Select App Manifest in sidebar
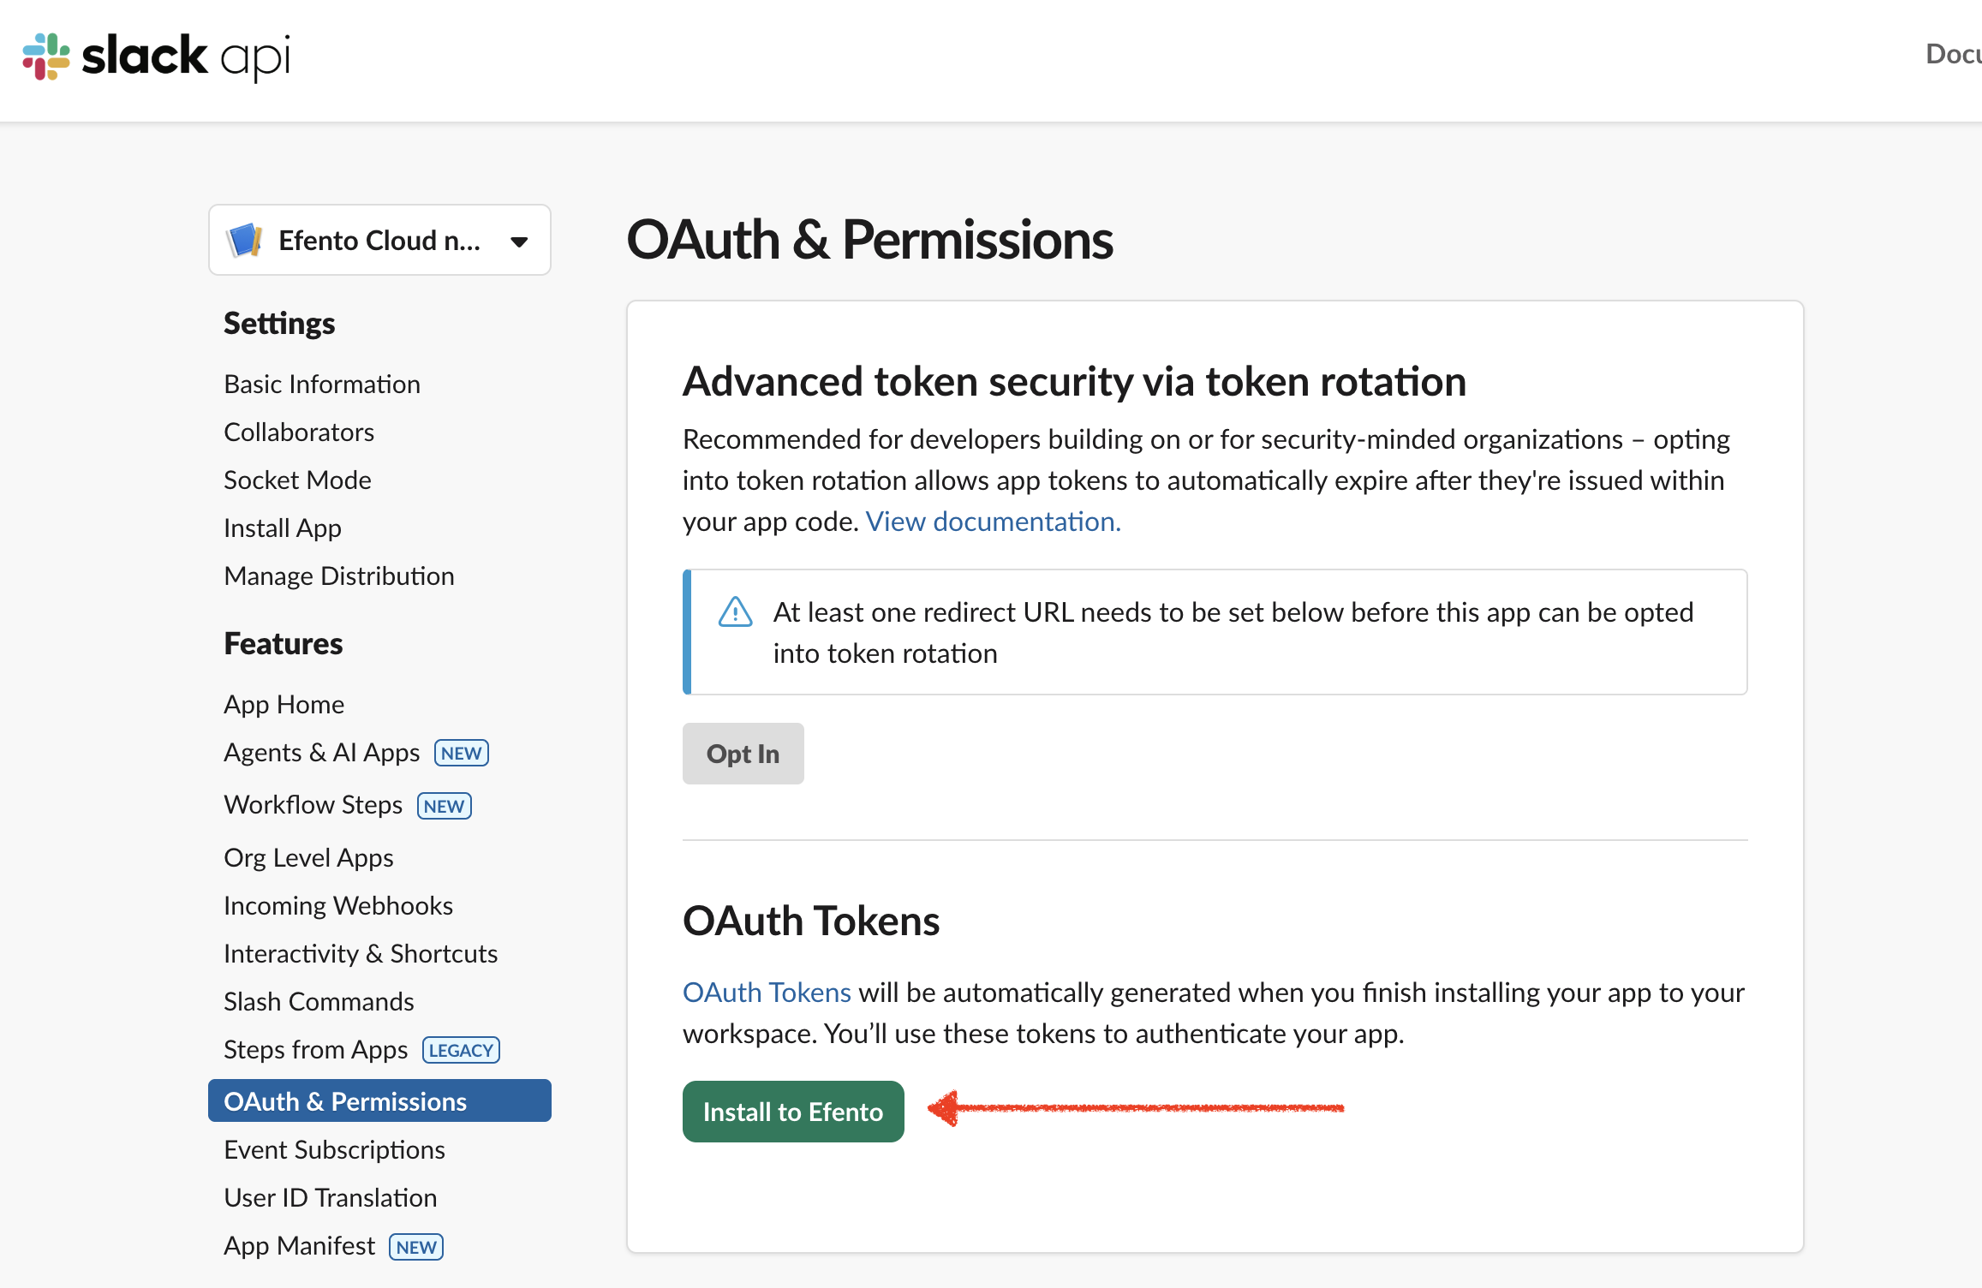Screen dimensions: 1982x1288 (x=300, y=1246)
